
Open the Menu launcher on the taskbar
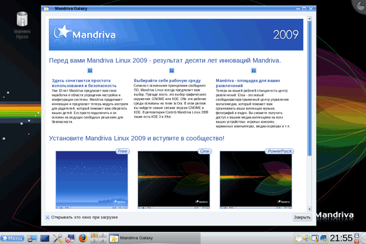point(12,238)
